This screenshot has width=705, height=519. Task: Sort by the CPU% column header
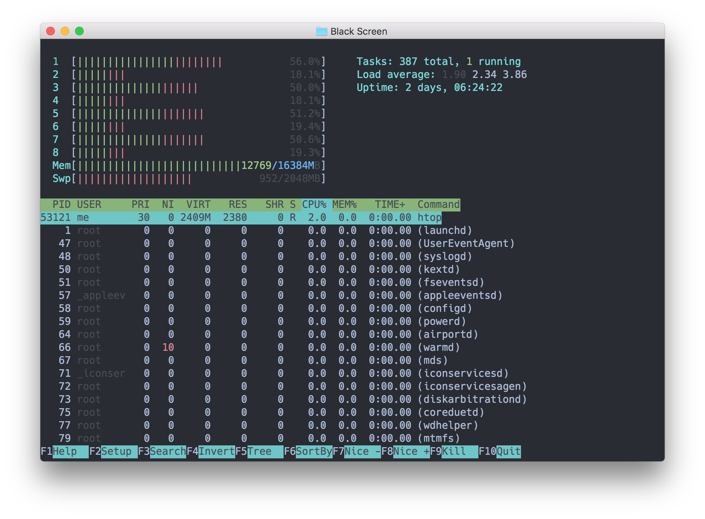click(x=314, y=205)
